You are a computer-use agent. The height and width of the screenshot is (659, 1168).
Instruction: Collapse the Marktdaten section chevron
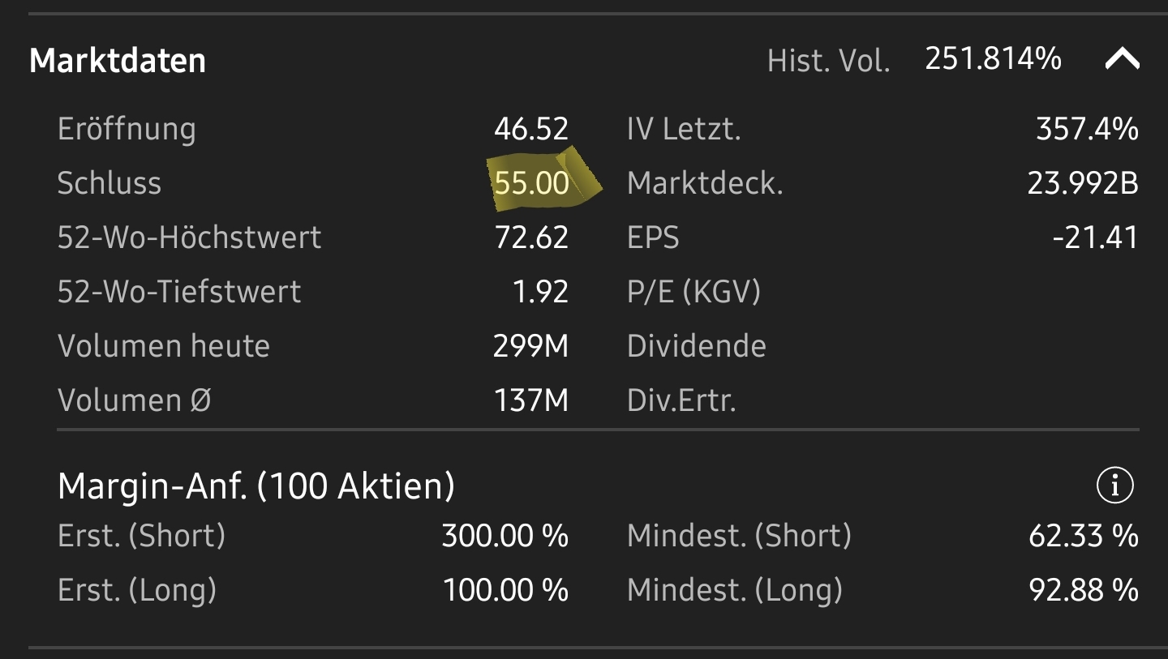click(x=1122, y=59)
